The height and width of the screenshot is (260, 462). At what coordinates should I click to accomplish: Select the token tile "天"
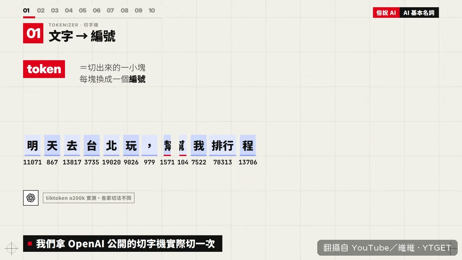(x=52, y=146)
